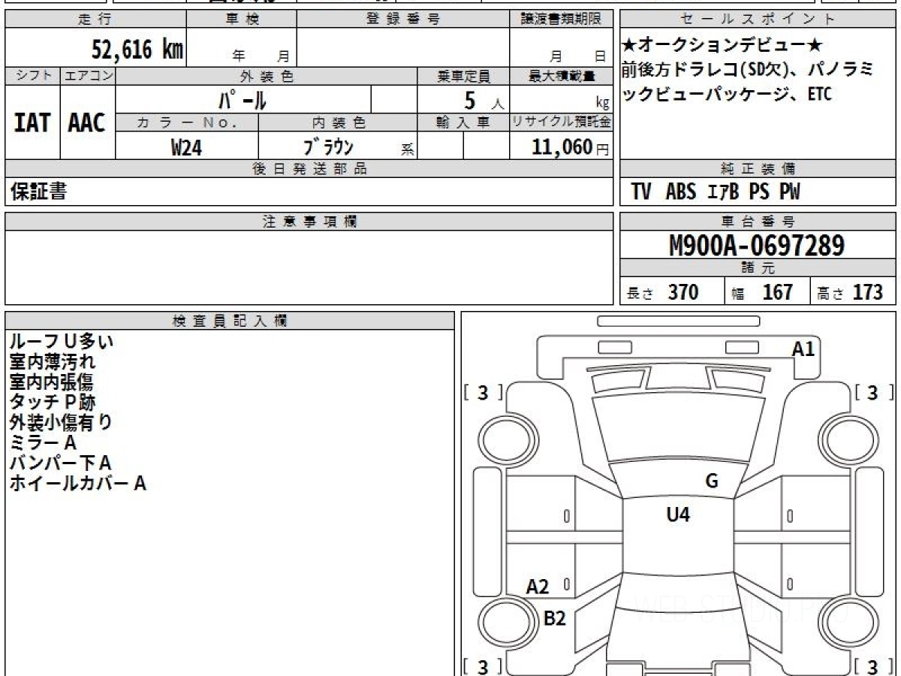Select the 走行 column header

(x=95, y=20)
